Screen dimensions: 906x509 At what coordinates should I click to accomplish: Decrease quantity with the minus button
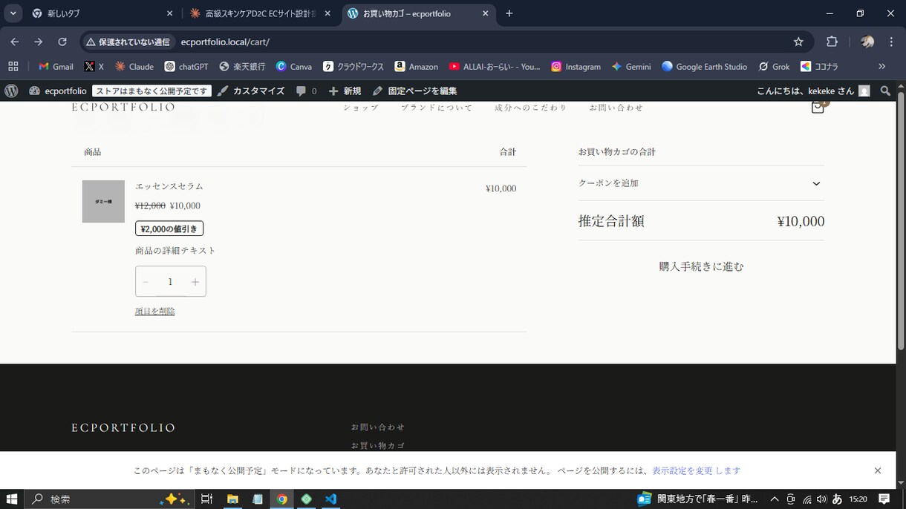(146, 282)
